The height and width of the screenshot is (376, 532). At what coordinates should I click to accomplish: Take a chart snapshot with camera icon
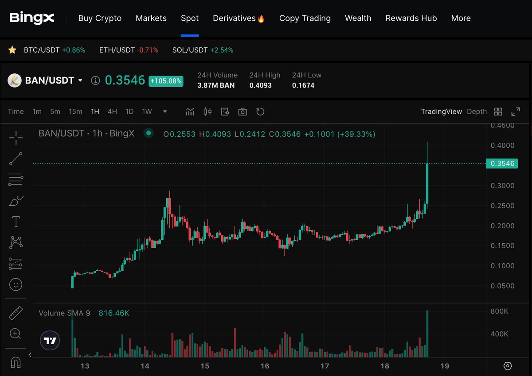pyautogui.click(x=243, y=111)
